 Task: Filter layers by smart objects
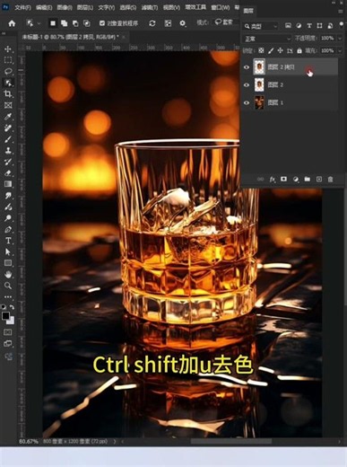coord(330,26)
